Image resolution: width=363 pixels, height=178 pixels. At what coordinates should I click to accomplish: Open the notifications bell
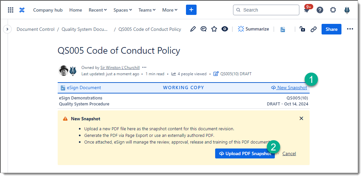(307, 10)
